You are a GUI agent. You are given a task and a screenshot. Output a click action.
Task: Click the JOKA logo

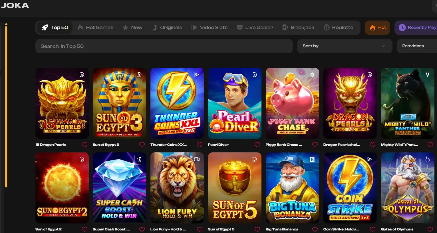(x=15, y=5)
